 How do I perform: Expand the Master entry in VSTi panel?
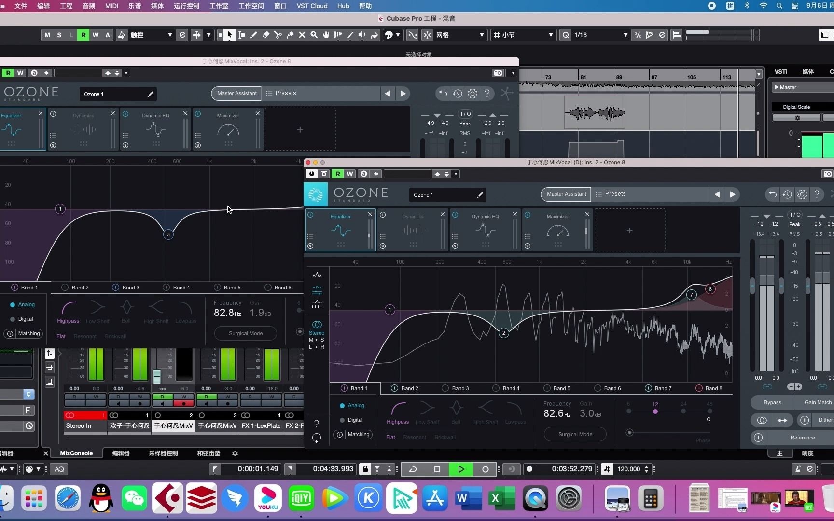coord(777,87)
